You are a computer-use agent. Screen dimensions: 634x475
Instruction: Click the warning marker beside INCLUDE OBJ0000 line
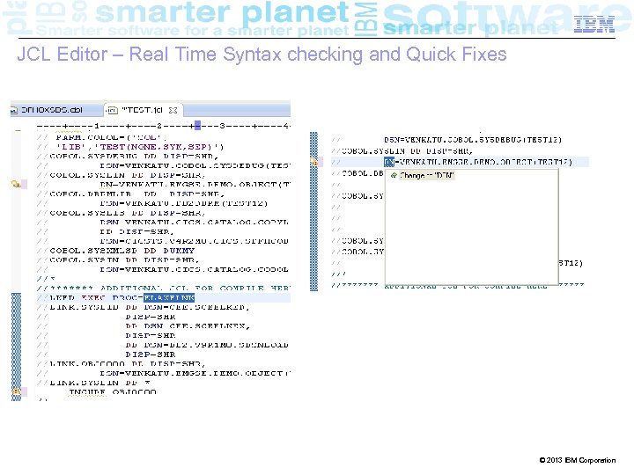(16, 391)
